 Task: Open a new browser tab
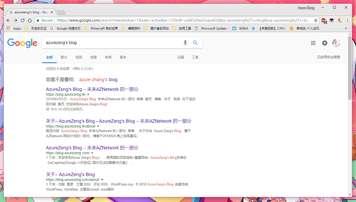coord(61,12)
